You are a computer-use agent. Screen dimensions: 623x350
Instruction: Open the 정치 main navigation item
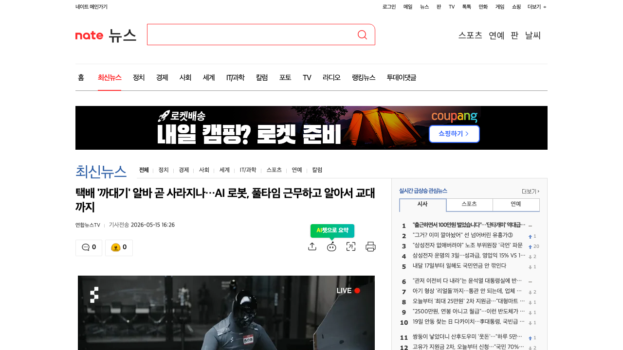point(139,77)
